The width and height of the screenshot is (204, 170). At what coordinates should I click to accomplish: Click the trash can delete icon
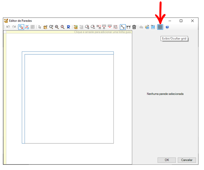tap(134, 27)
